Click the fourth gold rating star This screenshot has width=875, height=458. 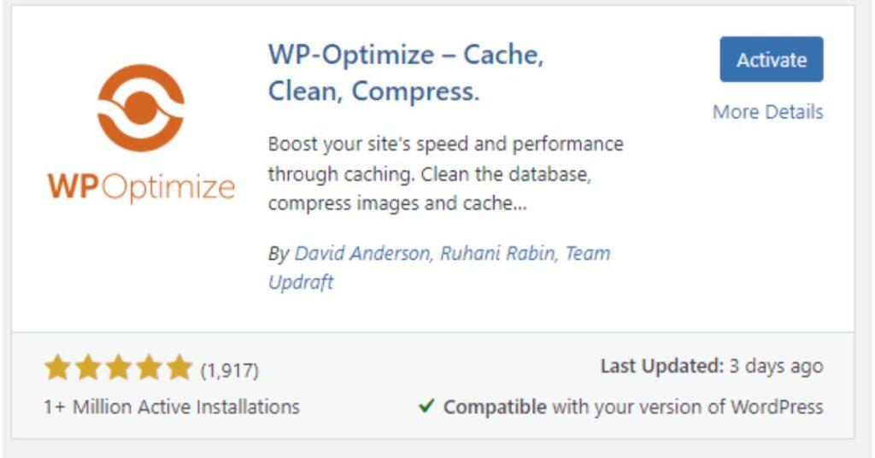(149, 368)
